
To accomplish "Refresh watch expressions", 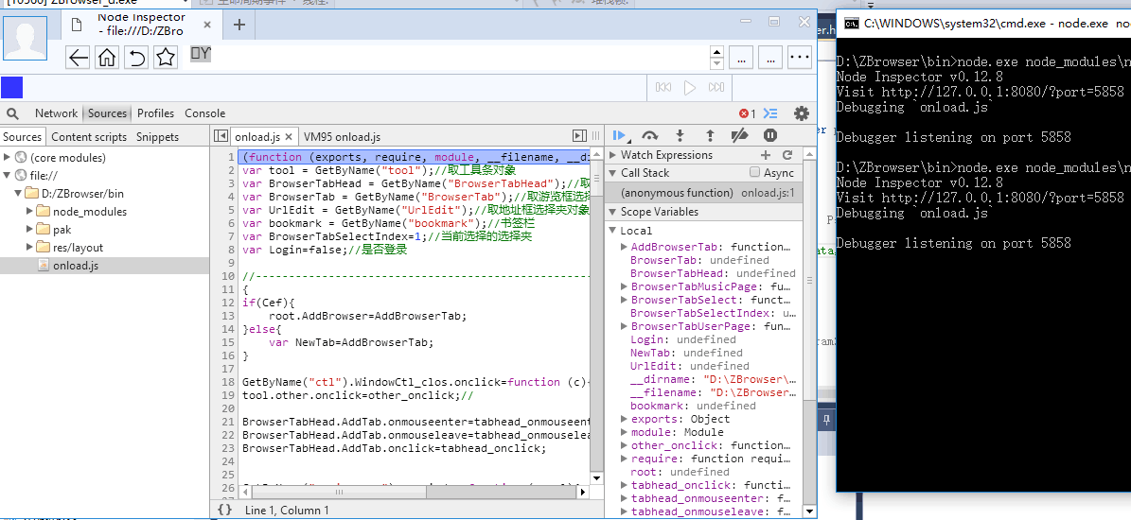I will [786, 155].
